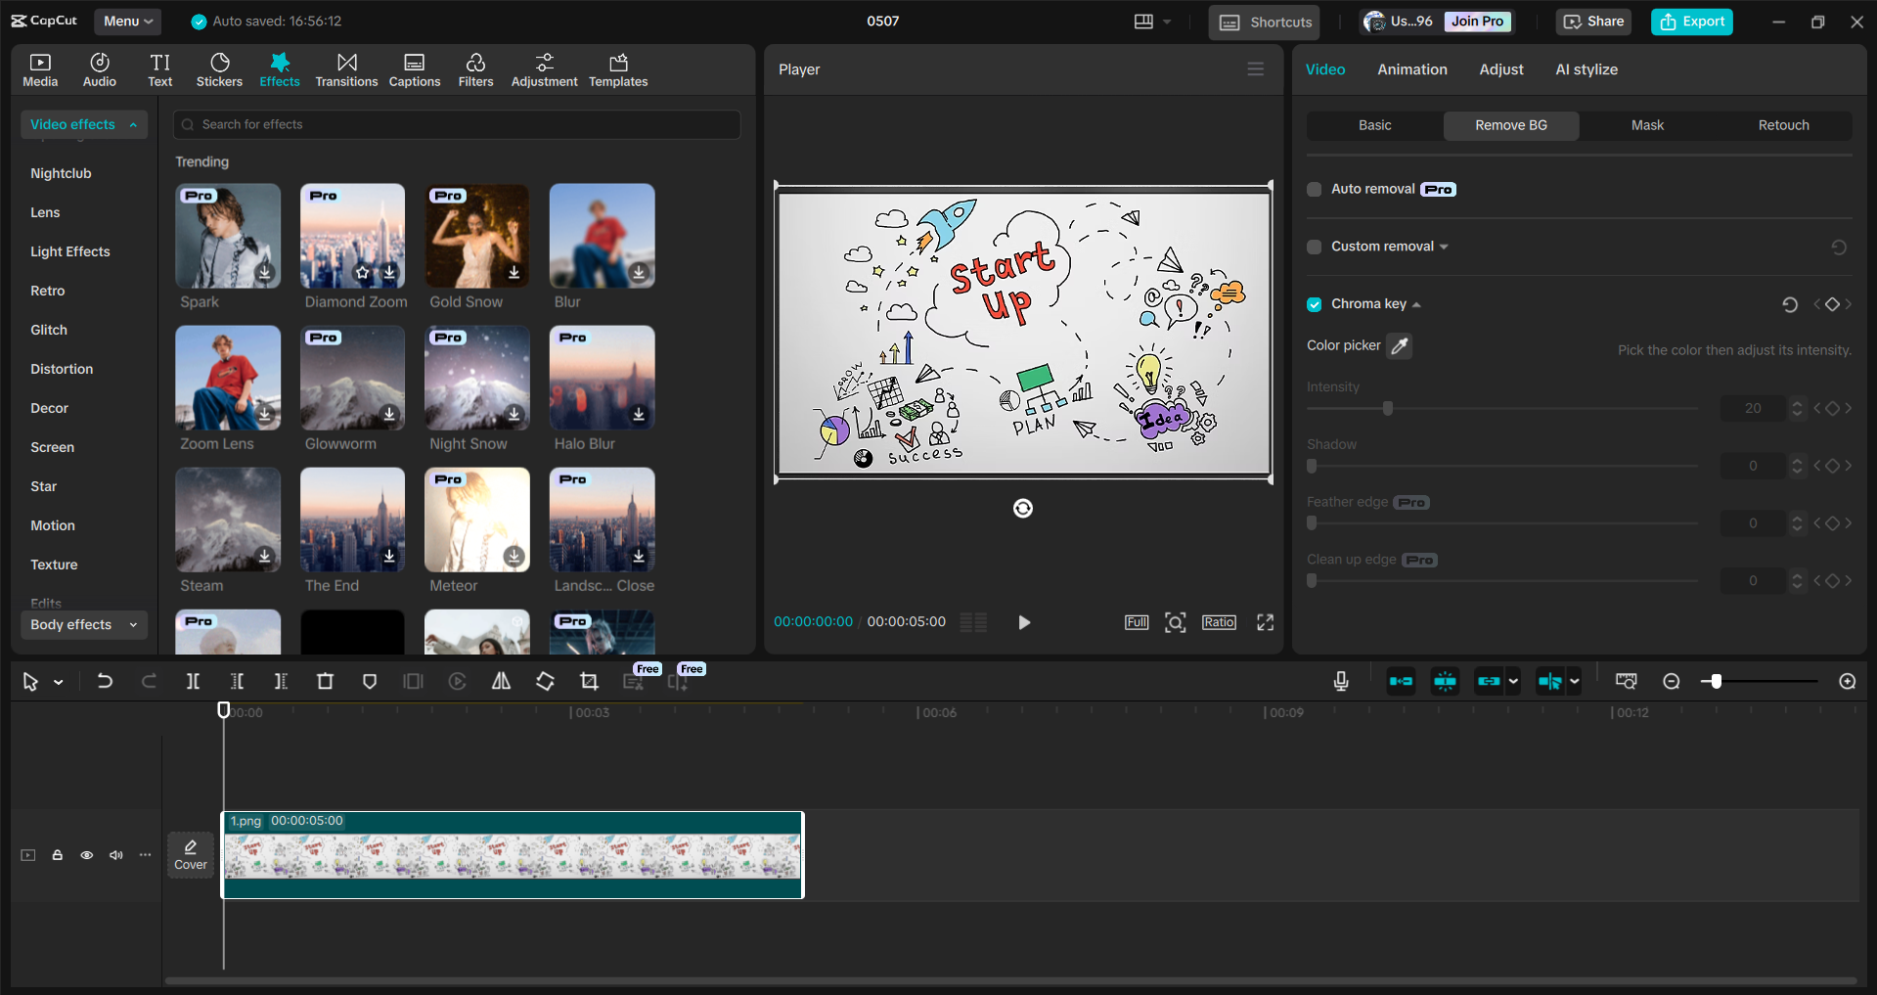Collapse the Chroma key section arrow

click(x=1416, y=305)
